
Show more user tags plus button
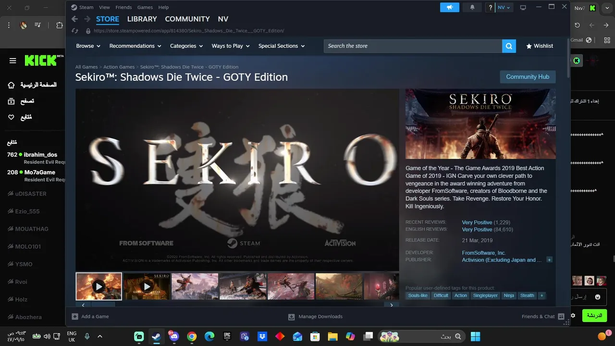541,296
